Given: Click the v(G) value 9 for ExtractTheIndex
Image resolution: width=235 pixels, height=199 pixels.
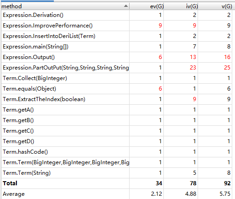Looking at the screenshot, I should tap(229, 99).
